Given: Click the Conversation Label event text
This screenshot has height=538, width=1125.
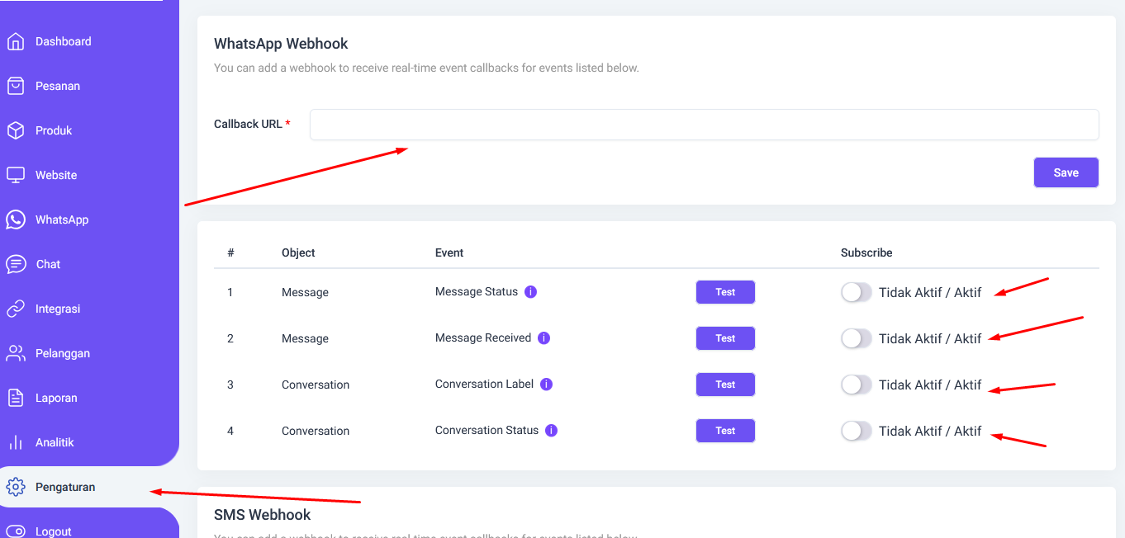Looking at the screenshot, I should coord(484,385).
